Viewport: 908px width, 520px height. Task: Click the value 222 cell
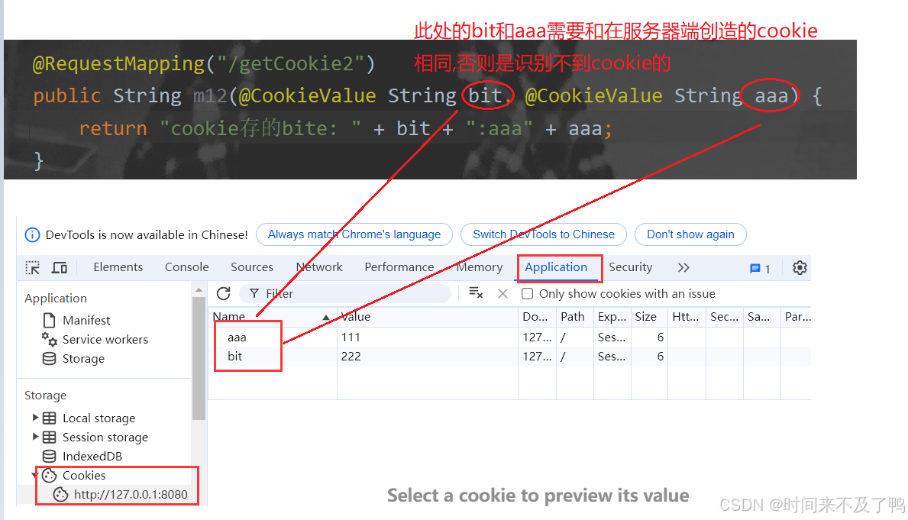428,356
